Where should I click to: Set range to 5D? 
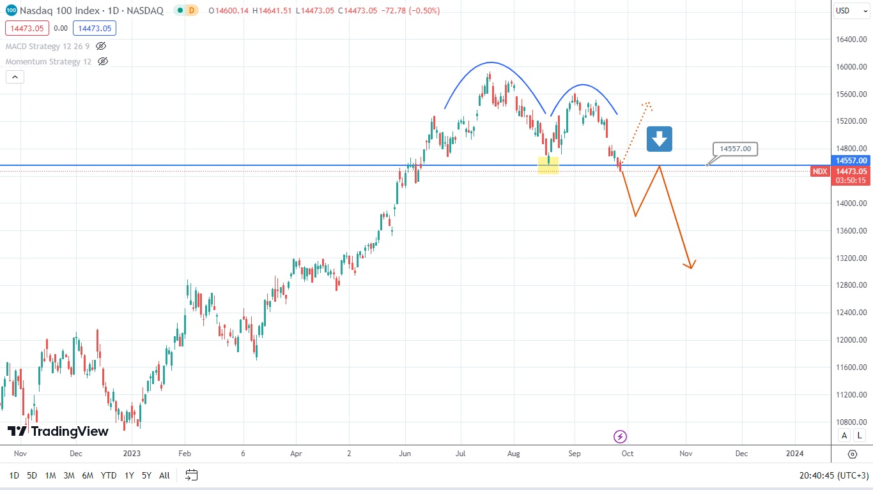(x=32, y=475)
